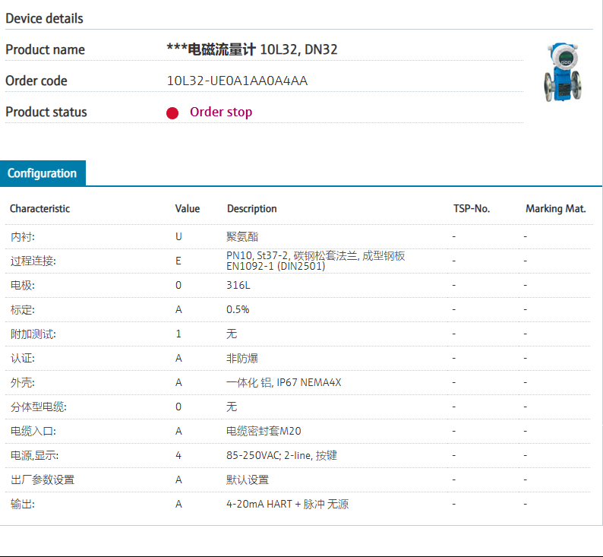Viewport: 603px width, 557px height.
Task: Click the Device details heading
Action: pos(44,18)
